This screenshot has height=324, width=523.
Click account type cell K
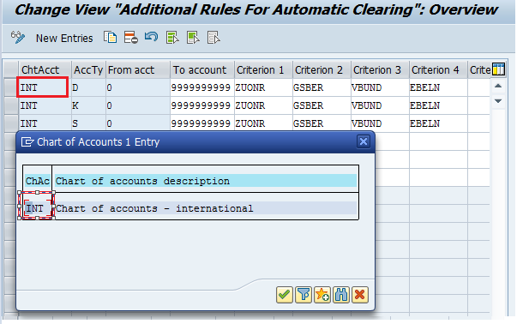(88, 105)
